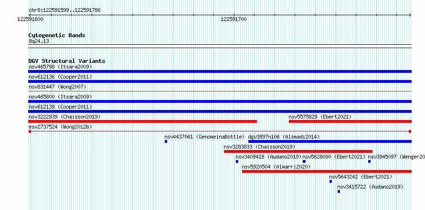The height and width of the screenshot is (210, 425).
Task: Open nsv5643242 (Ebert2021) label
Action: pyautogui.click(x=361, y=177)
